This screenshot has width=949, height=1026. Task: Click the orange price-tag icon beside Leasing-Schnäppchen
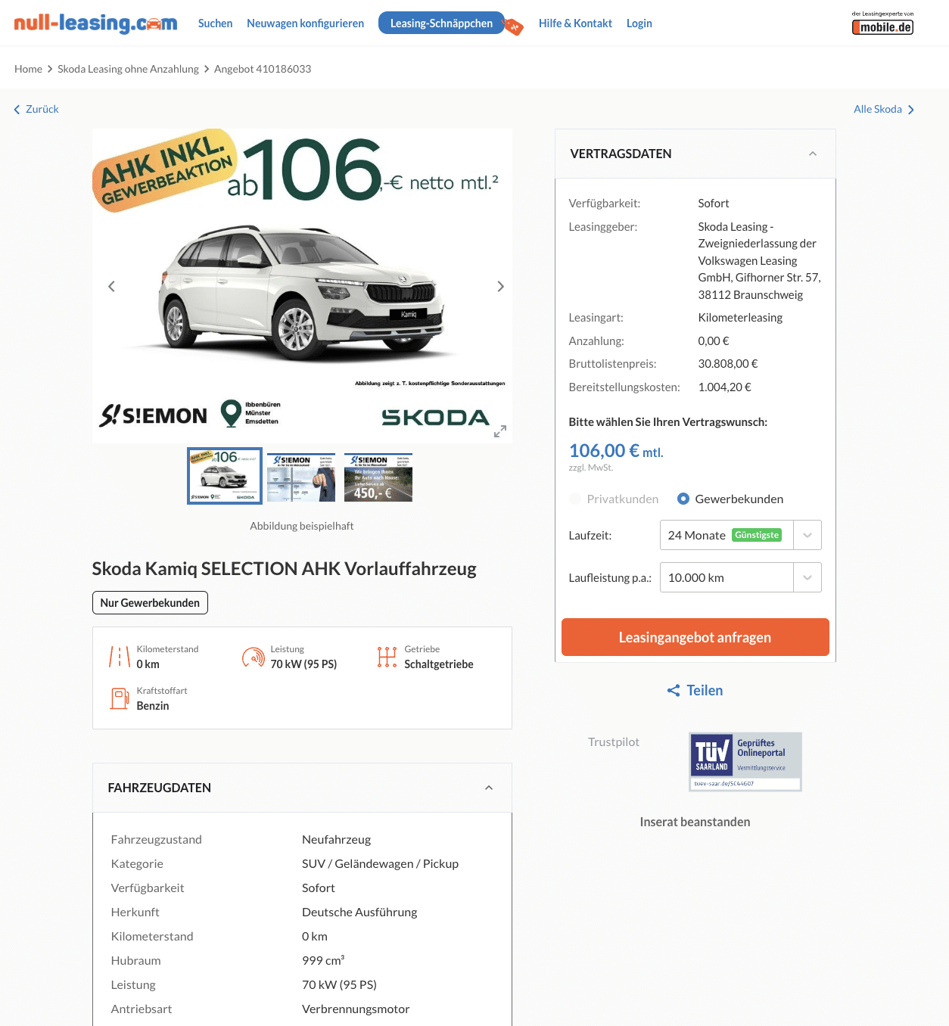click(x=514, y=27)
